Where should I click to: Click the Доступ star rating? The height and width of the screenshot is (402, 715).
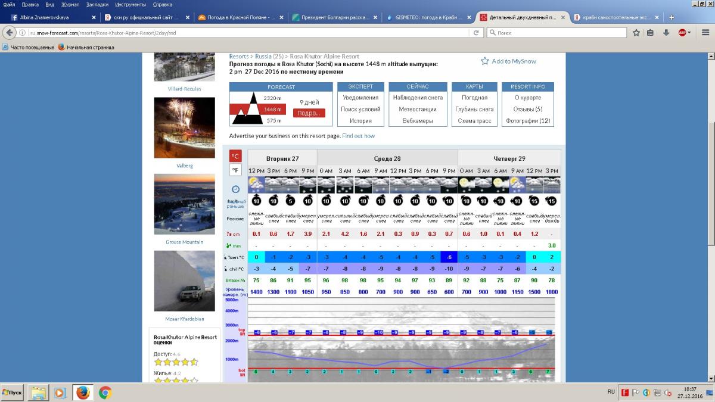pyautogui.click(x=176, y=362)
